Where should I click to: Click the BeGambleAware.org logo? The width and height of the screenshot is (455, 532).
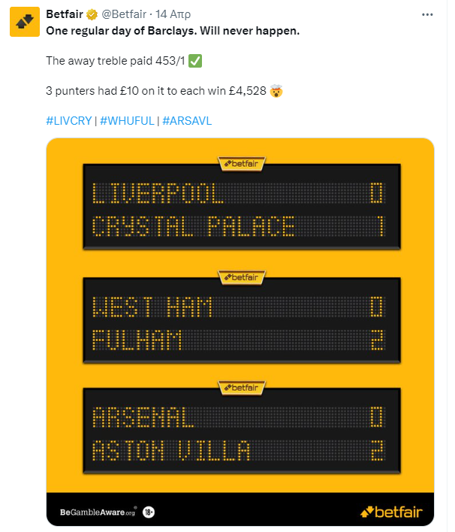tap(98, 512)
